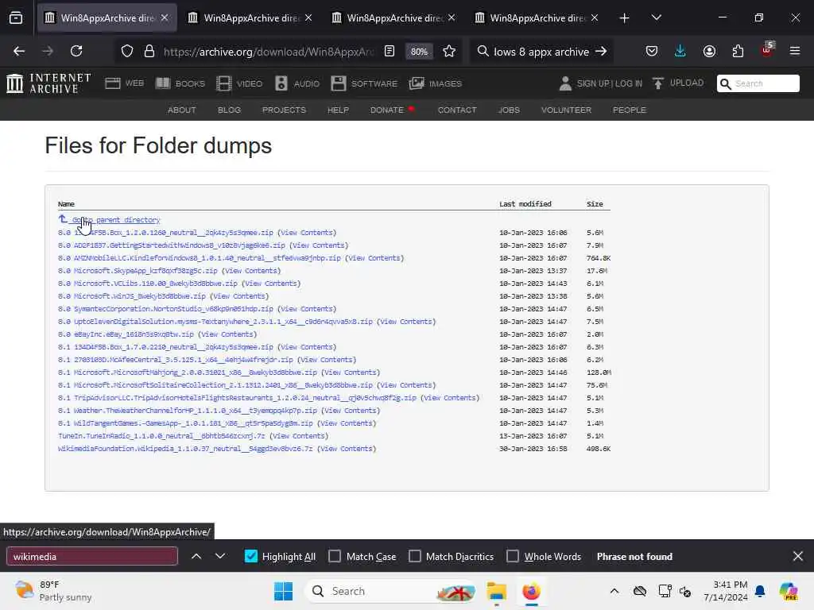This screenshot has width=814, height=610.
Task: Open a new tab with plus button
Action: [x=625, y=18]
